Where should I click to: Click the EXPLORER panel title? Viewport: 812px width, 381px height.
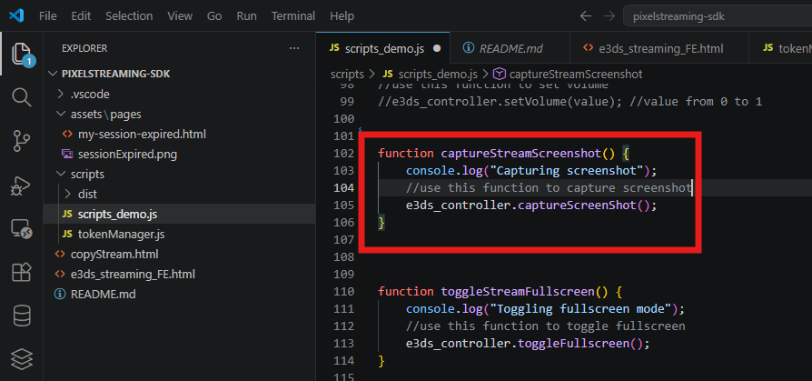pos(84,48)
